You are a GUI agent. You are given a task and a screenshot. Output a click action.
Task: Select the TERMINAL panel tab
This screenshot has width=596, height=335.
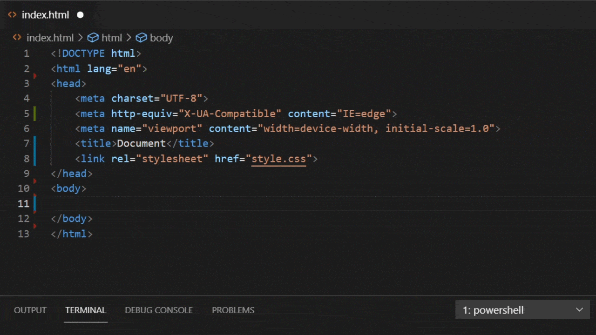(86, 310)
